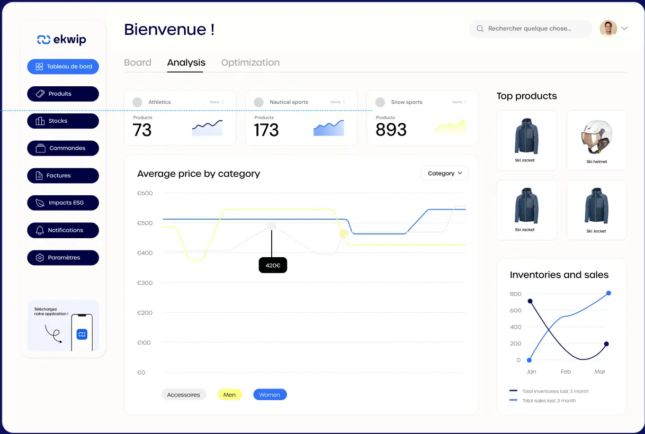This screenshot has width=645, height=434.
Task: Click the Commandes box icon
Action: pos(40,149)
